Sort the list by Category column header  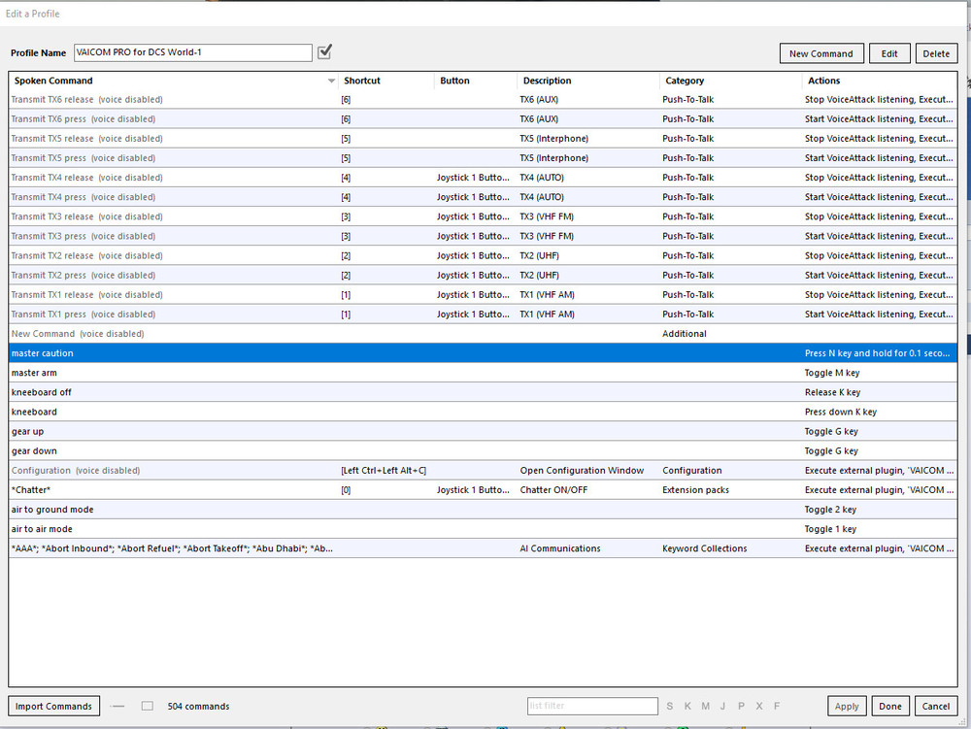click(x=685, y=81)
